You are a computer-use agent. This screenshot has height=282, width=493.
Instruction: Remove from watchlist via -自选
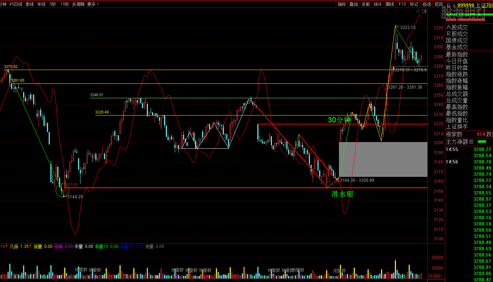pos(427,4)
